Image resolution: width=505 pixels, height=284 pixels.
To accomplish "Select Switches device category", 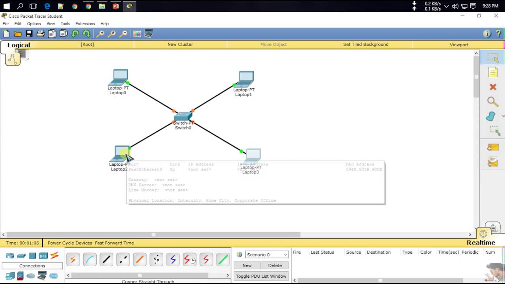I will [21, 256].
